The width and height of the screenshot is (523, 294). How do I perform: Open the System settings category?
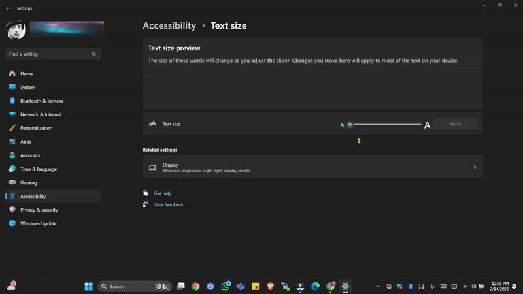coord(53,88)
